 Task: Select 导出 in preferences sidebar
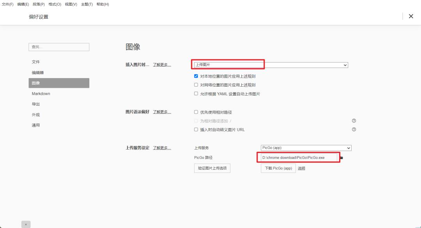[x=59, y=104]
